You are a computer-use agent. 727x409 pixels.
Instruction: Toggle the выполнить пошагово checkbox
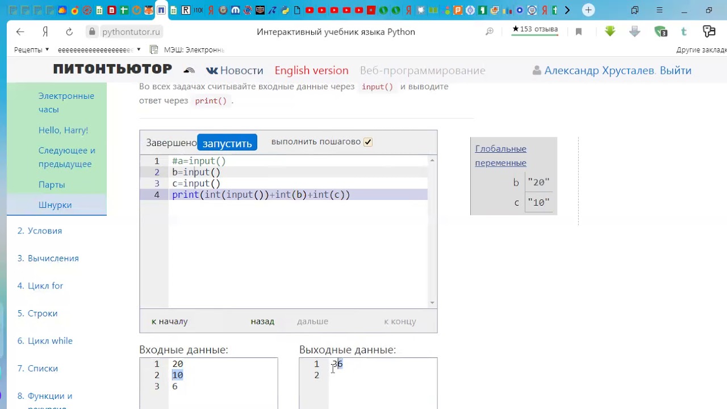368,142
